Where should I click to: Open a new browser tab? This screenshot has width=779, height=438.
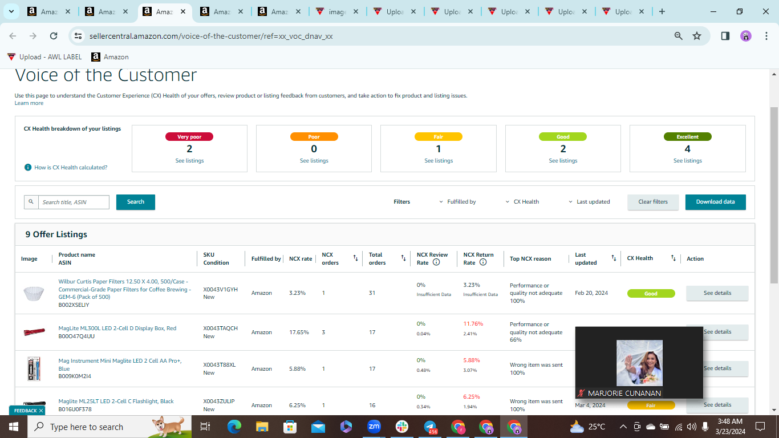coord(662,11)
